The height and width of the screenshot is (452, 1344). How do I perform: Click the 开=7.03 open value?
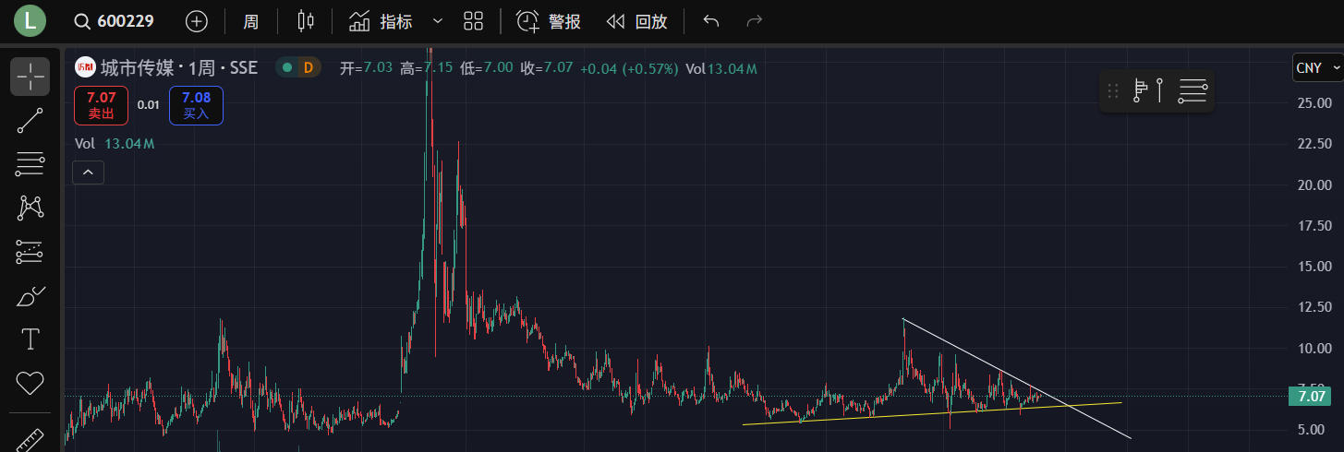click(367, 68)
